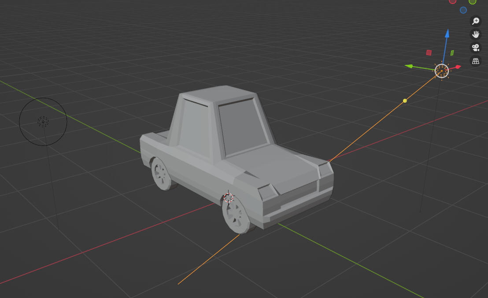488x298 pixels.
Task: Click the red square plane handle of gizmo
Action: pos(429,52)
